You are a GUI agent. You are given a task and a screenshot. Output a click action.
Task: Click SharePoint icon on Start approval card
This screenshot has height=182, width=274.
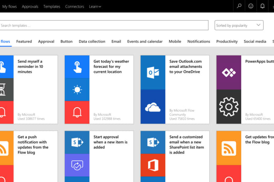[77, 142]
